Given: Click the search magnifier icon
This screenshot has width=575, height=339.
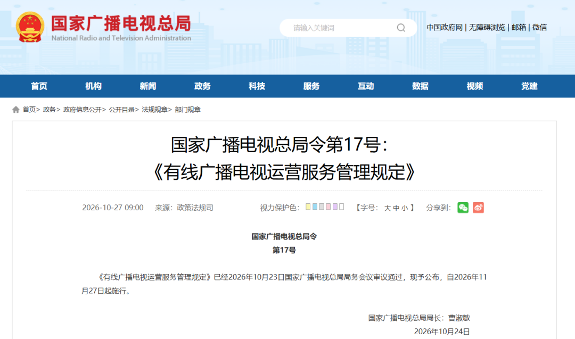Looking at the screenshot, I should (401, 28).
